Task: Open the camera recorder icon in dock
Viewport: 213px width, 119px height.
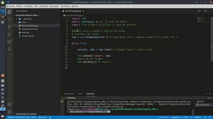Action: (x=3, y=86)
